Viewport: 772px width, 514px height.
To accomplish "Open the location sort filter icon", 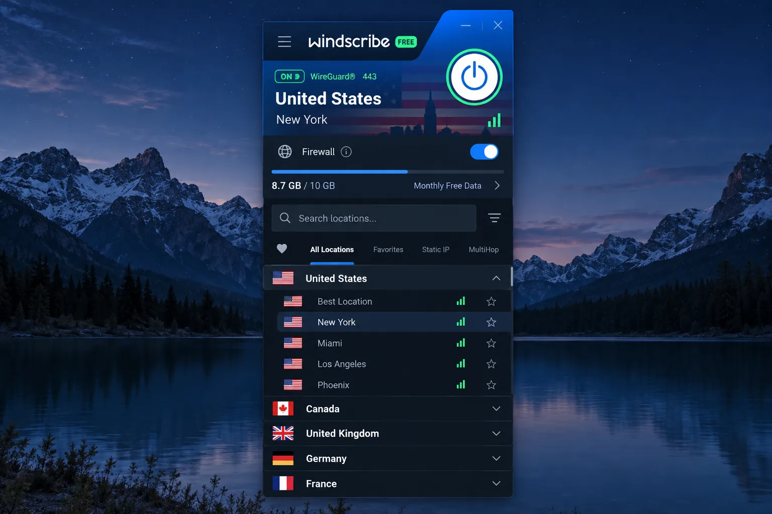I will click(494, 218).
